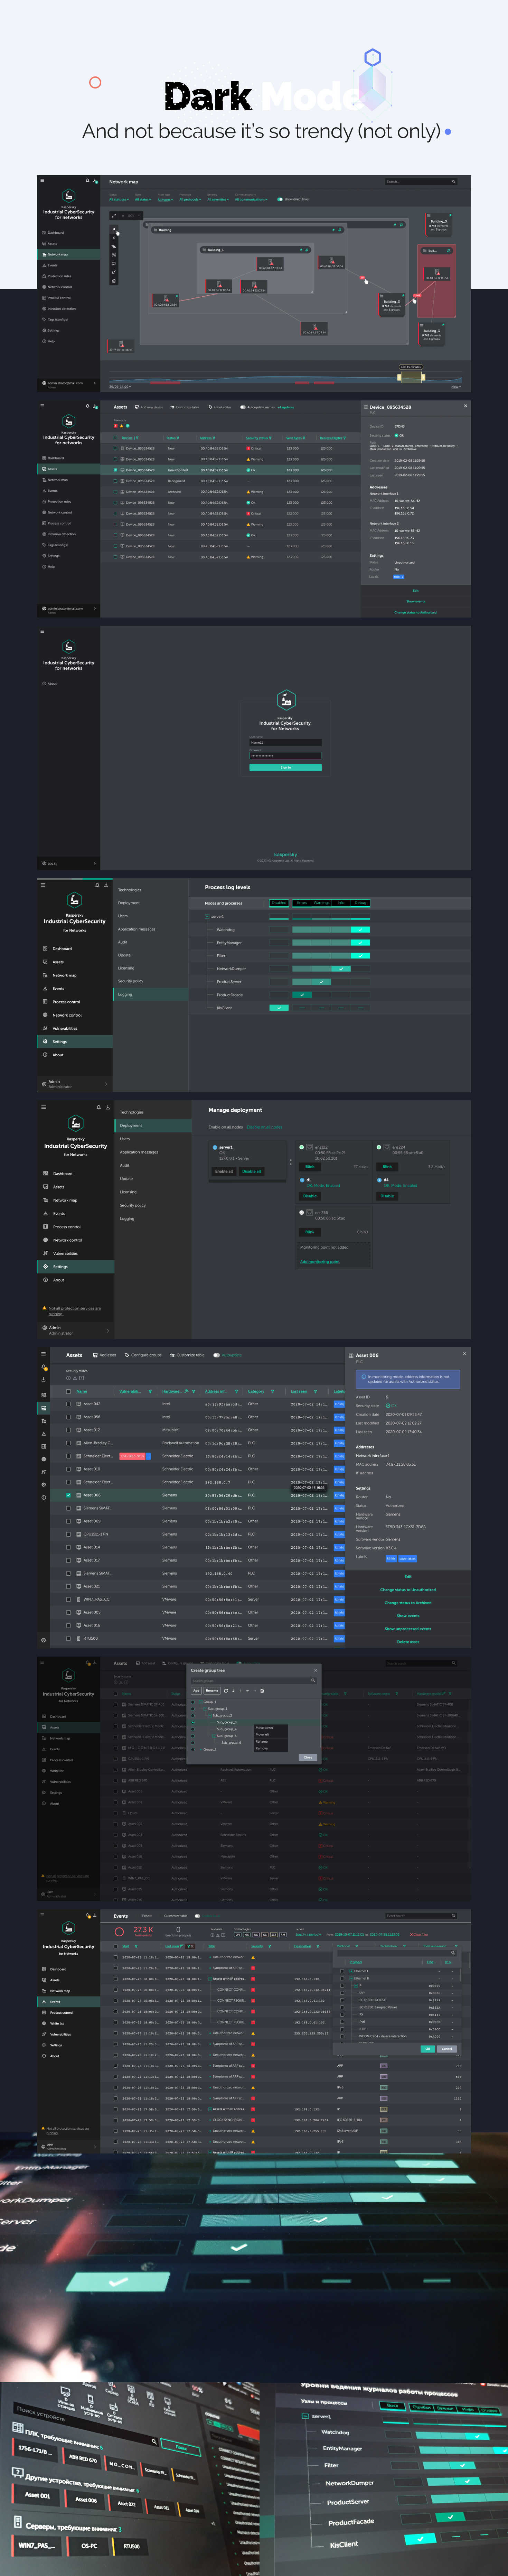Toggle Show detect links on Network map
The width and height of the screenshot is (508, 2576).
[x=280, y=200]
